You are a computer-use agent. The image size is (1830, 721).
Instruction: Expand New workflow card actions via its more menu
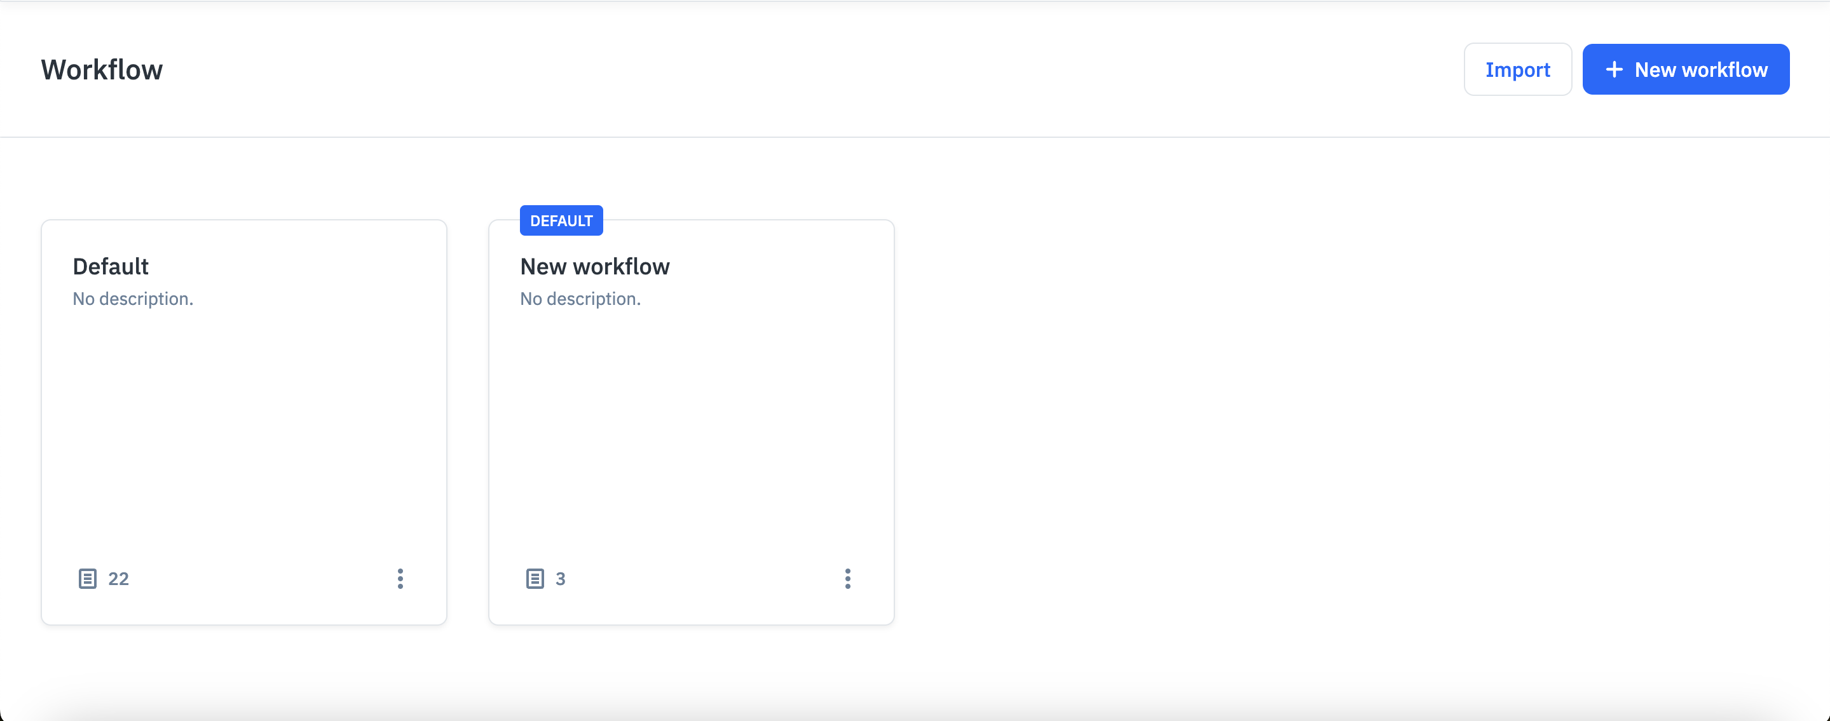(x=848, y=578)
